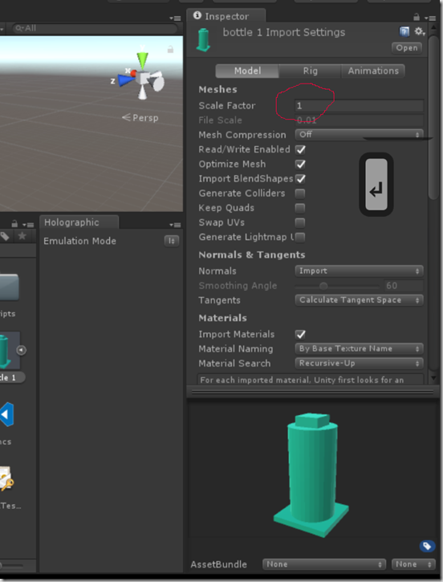This screenshot has width=443, height=582.
Task: Open the Project panel options menu icon
Action: 28,225
